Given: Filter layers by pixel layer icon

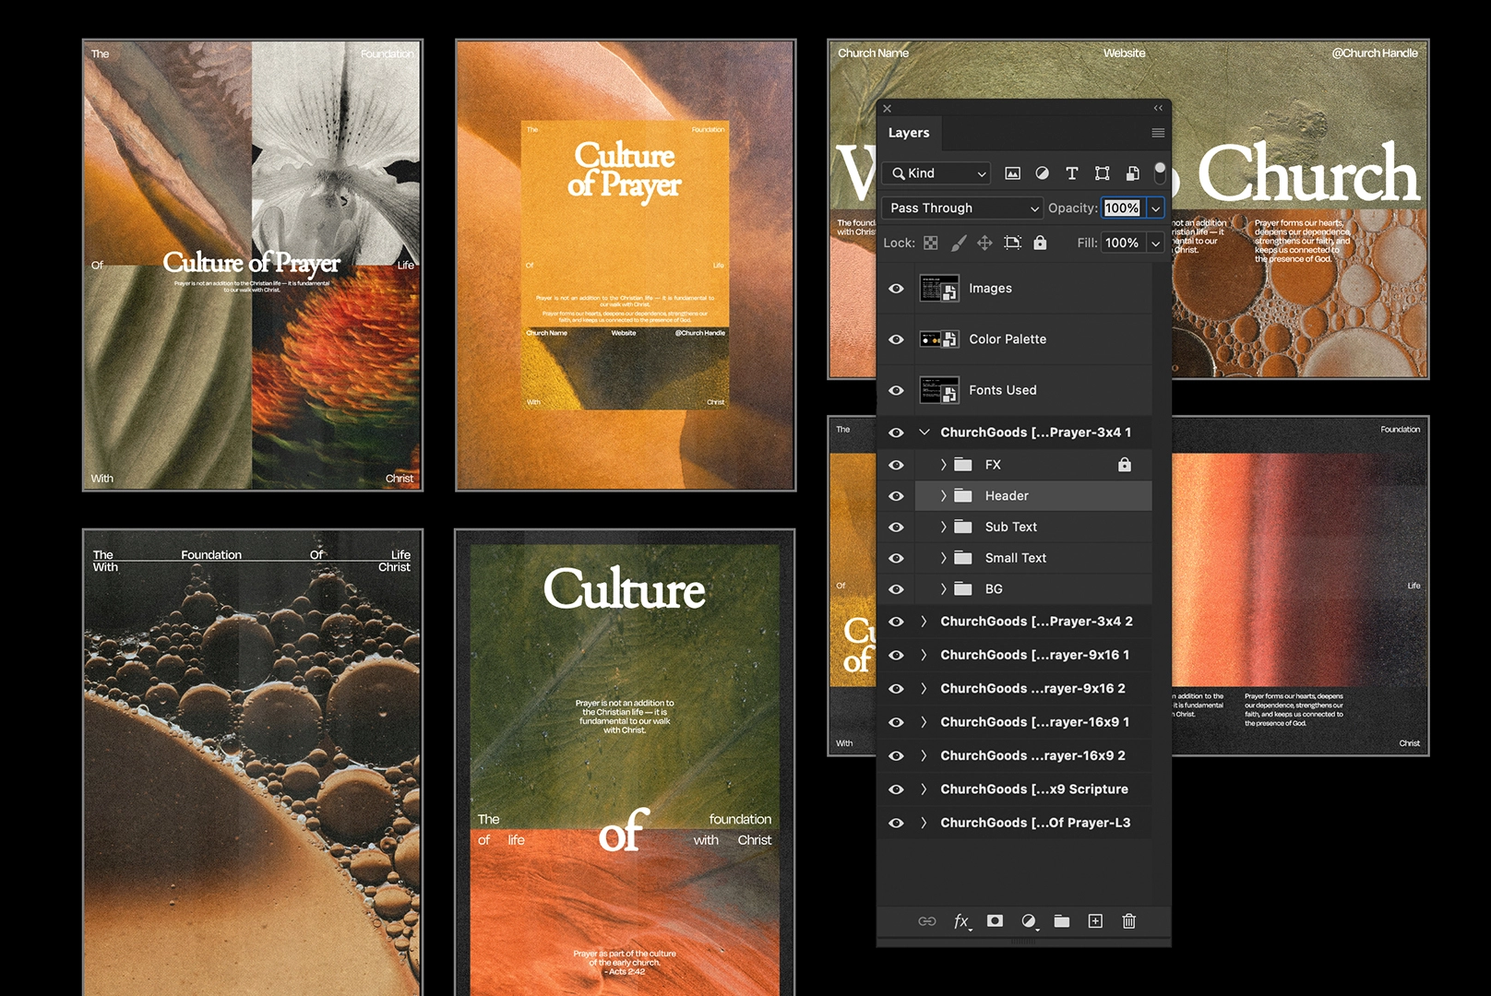Looking at the screenshot, I should click(1012, 173).
